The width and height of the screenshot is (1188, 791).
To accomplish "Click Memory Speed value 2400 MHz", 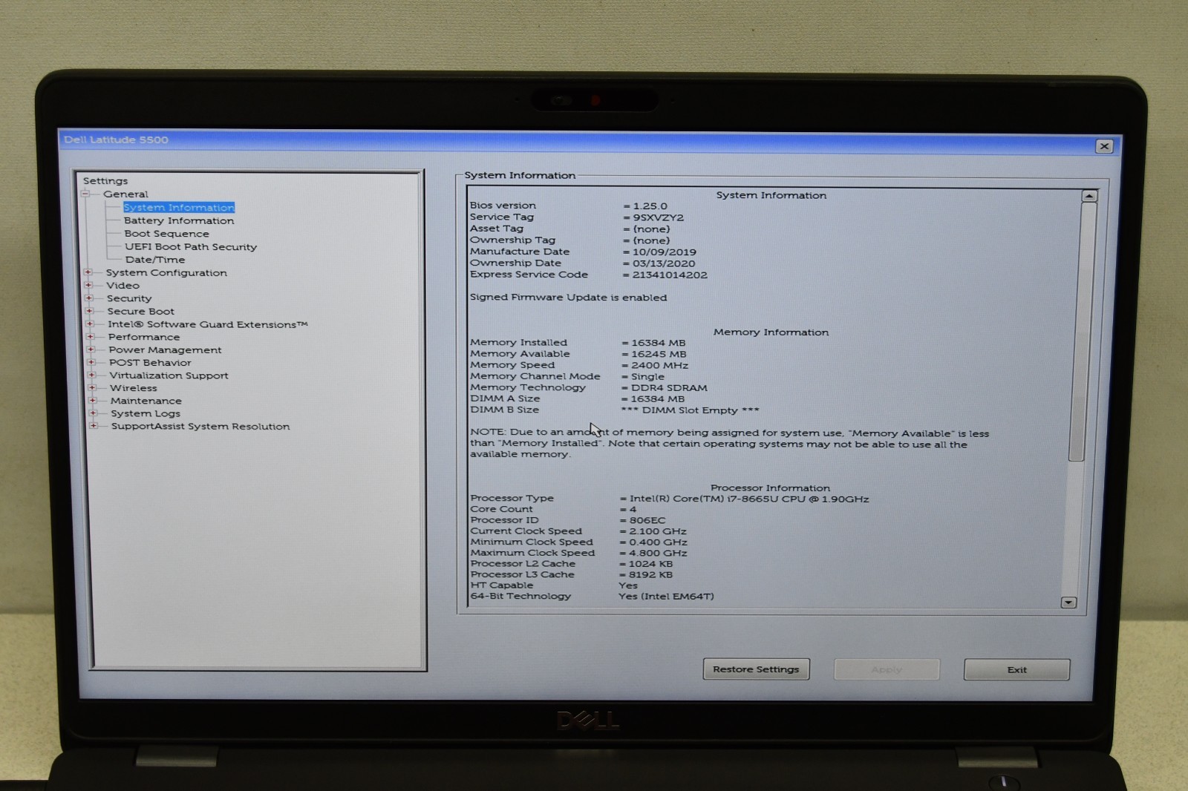I will [659, 365].
